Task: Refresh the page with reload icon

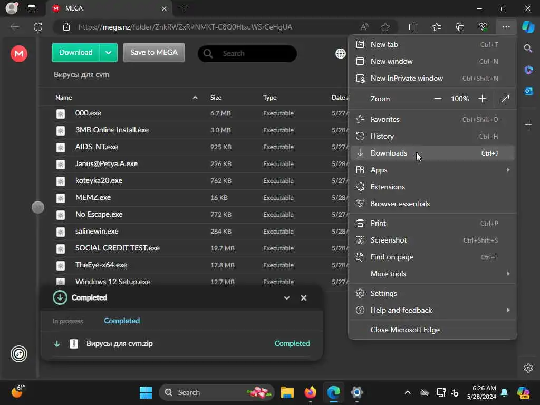Action: tap(38, 27)
